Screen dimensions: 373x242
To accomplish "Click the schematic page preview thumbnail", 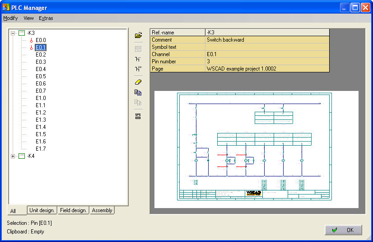I will 256,149.
